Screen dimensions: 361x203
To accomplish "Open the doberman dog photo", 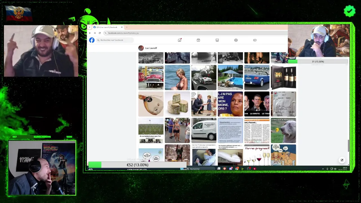I will (177, 154).
